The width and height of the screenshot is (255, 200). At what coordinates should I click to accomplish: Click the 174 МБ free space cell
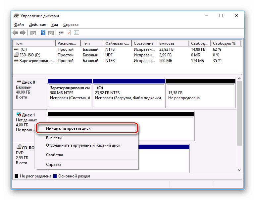(197, 61)
